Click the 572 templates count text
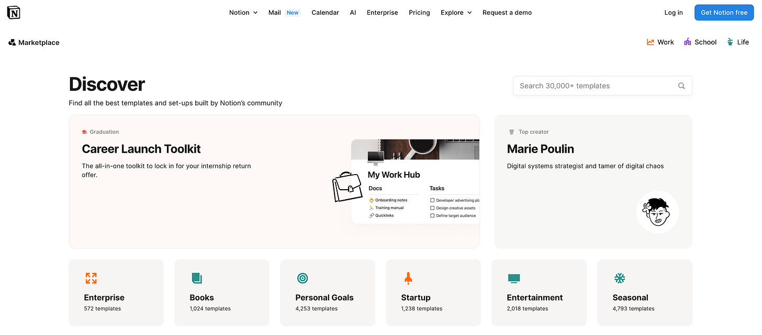The height and width of the screenshot is (335, 762). pyautogui.click(x=102, y=308)
